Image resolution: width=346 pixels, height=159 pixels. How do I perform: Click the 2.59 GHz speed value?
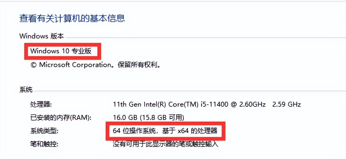click(x=286, y=105)
